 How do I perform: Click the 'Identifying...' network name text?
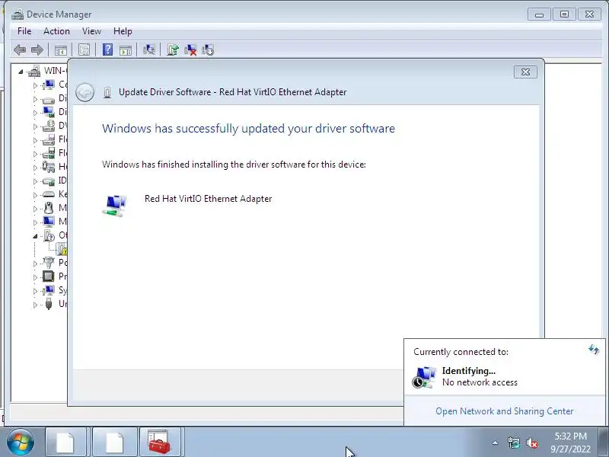click(x=469, y=371)
